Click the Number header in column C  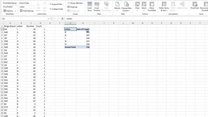click(31, 26)
